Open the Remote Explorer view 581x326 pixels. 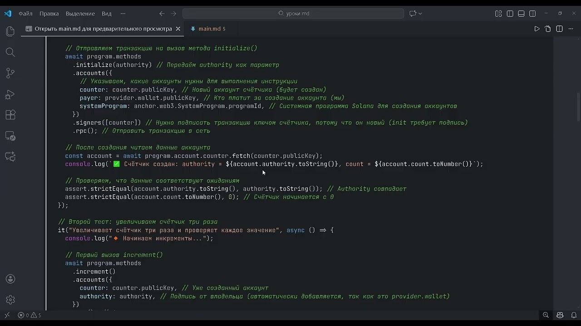(10, 136)
